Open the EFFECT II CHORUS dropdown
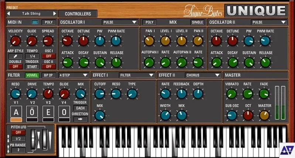The image size is (295, 158). (x=203, y=75)
